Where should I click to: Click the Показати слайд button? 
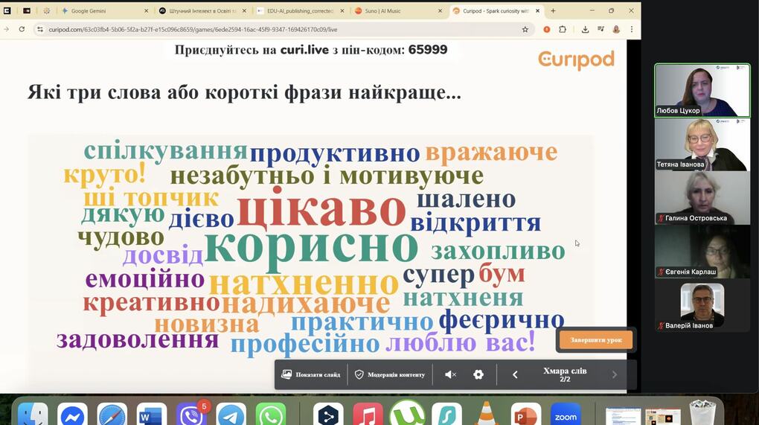pyautogui.click(x=311, y=374)
